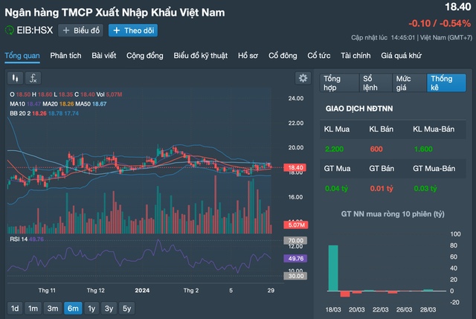Select the 5y time range

[x=126, y=308]
